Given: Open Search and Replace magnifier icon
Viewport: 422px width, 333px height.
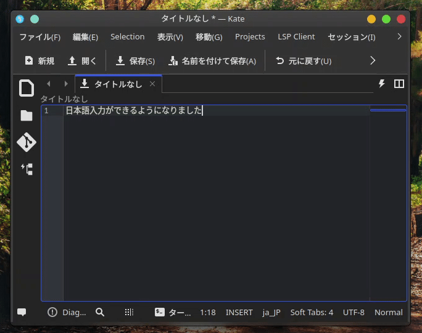Looking at the screenshot, I should (100, 312).
